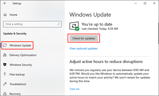Viewport: 159px width, 96px height.
Task: Click the search magnifier icon
Action: point(58,24)
